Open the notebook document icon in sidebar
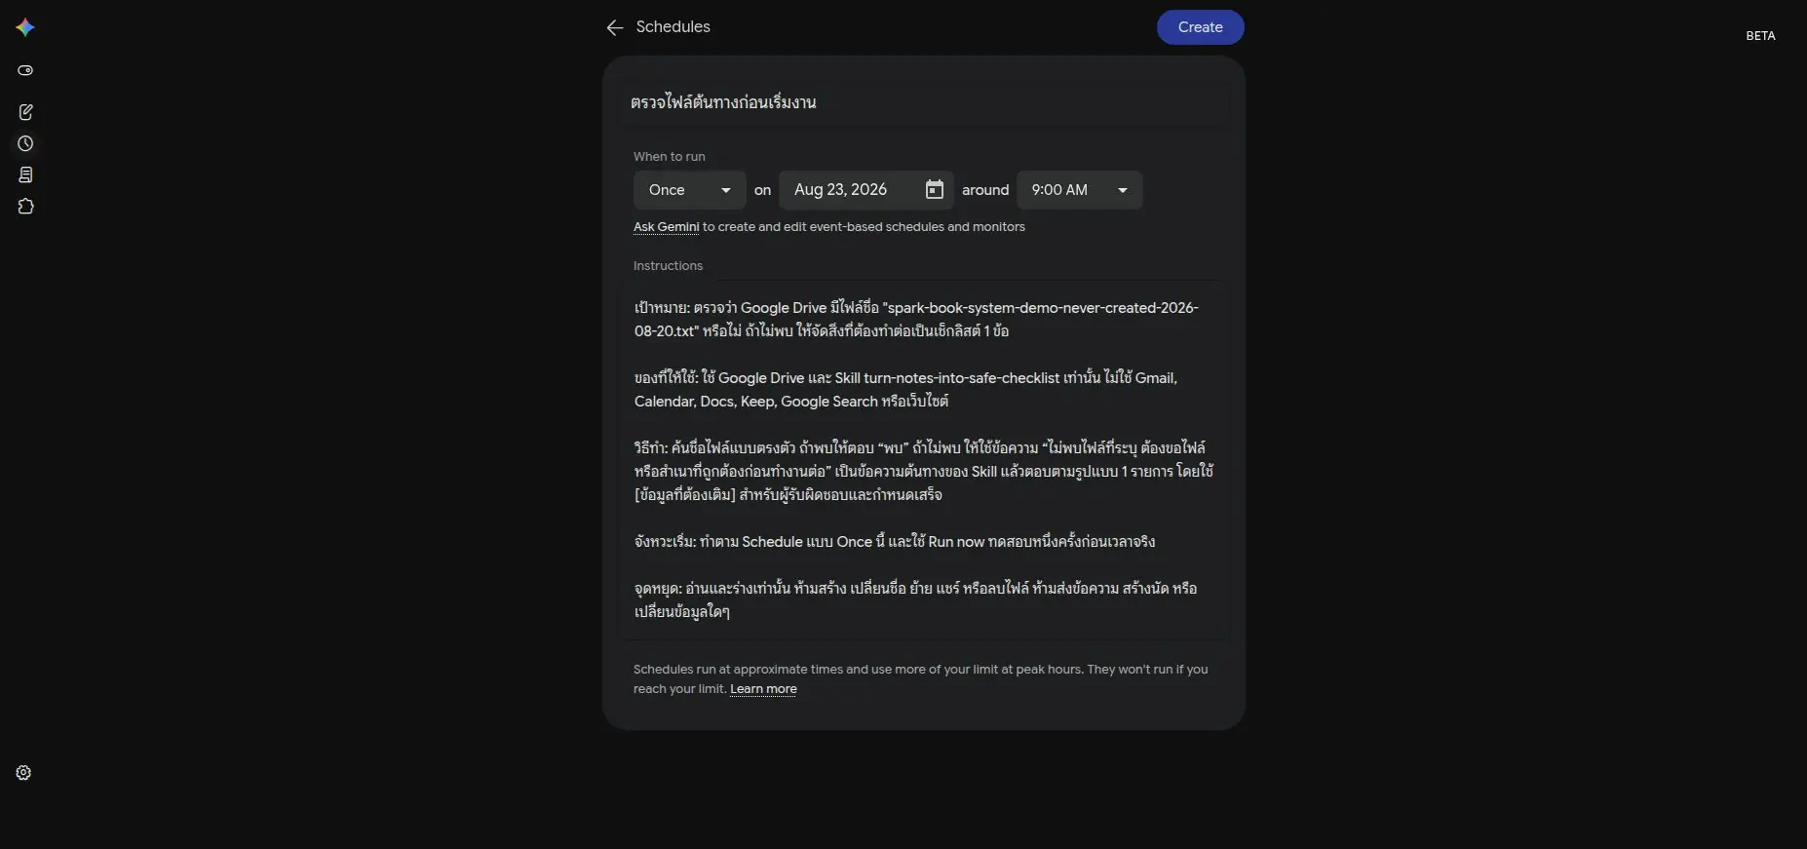 pos(25,174)
